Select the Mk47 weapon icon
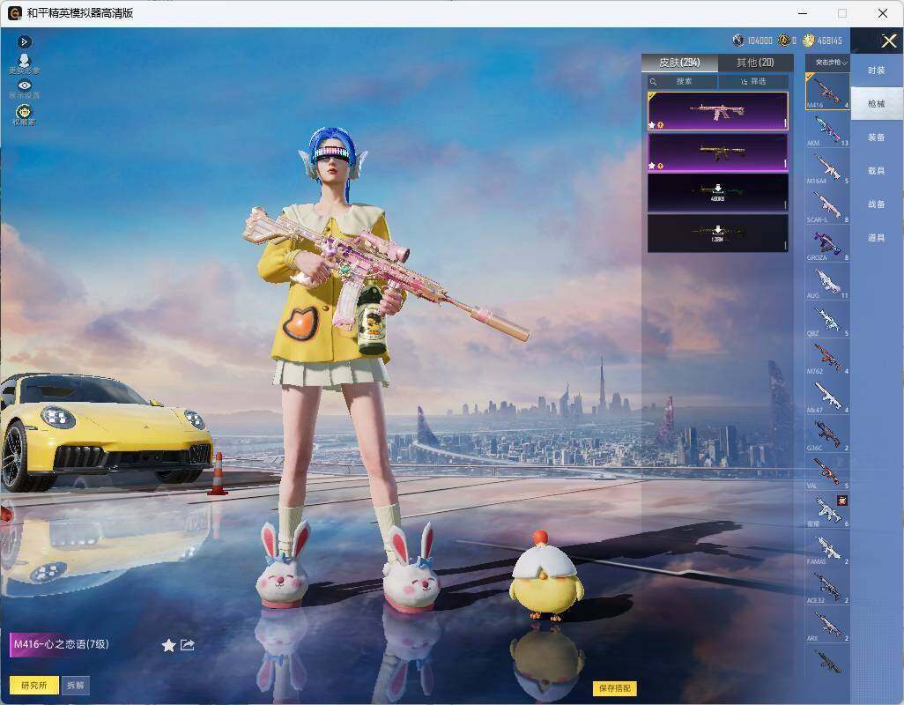Image resolution: width=904 pixels, height=705 pixels. (827, 397)
